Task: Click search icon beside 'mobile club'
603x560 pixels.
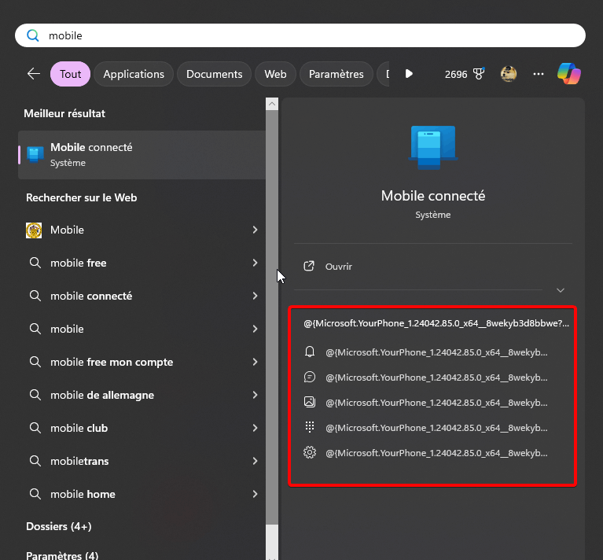Action: 35,428
